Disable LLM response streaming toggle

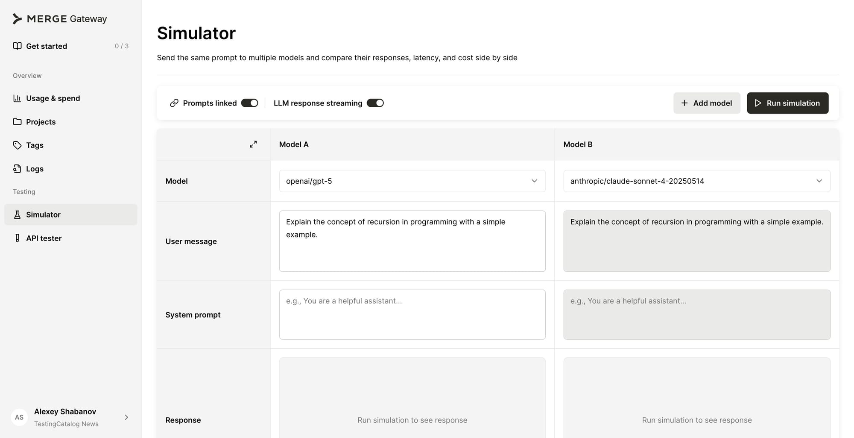coord(375,103)
